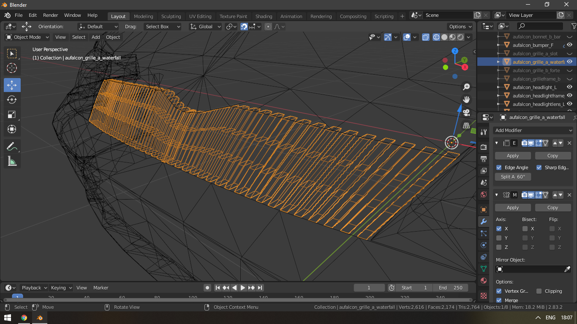Expand the Global transform orientation dropdown
The image size is (577, 324).
[x=205, y=27]
